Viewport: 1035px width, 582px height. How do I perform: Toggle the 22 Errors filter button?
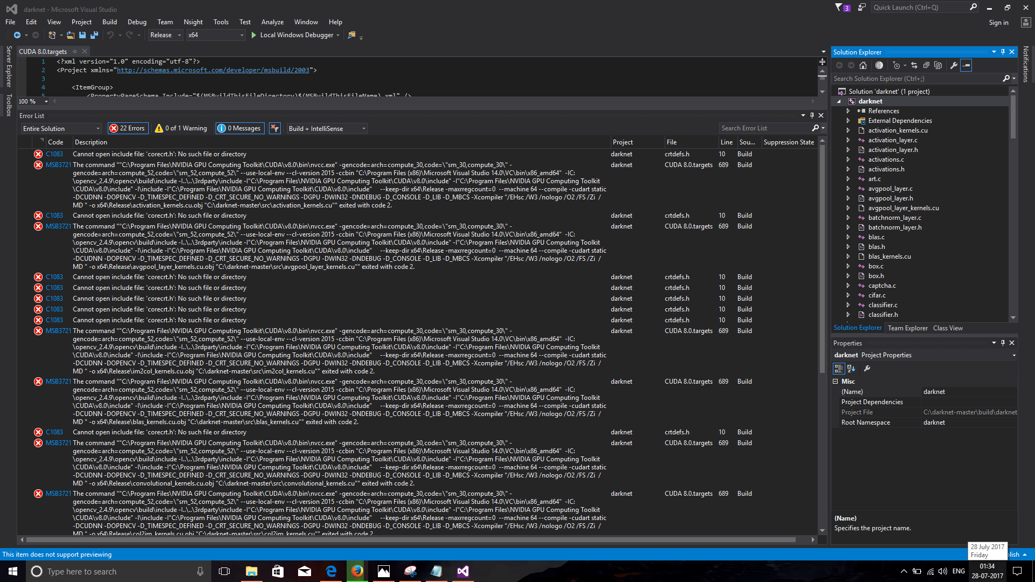point(128,128)
